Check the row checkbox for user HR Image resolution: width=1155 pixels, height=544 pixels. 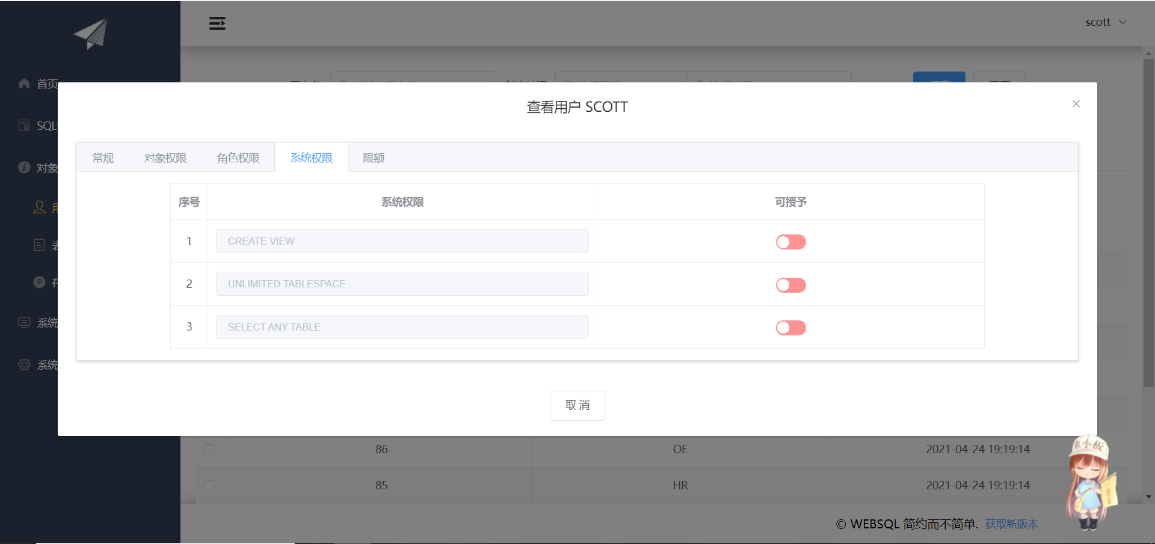click(209, 486)
